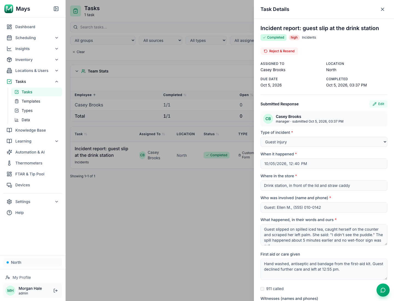Viewport: 394px width, 301px height.
Task: Open the Learning menu
Action: (33, 141)
